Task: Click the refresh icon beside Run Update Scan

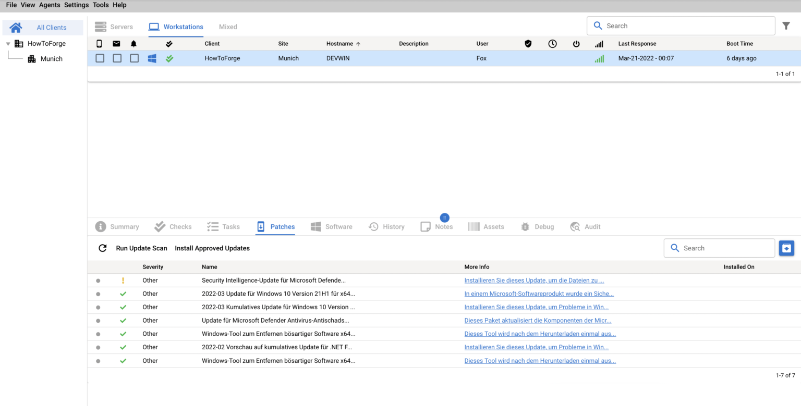Action: pos(103,248)
